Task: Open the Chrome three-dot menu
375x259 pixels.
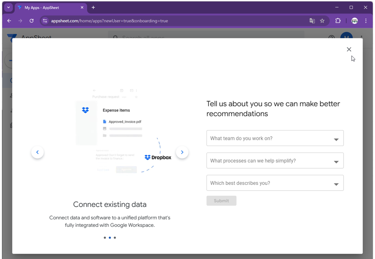Action: [x=366, y=21]
